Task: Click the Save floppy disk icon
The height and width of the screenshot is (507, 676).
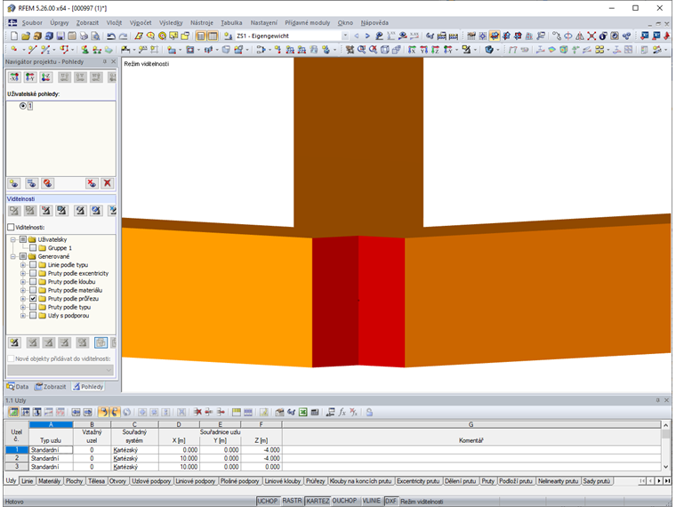Action: coord(60,36)
